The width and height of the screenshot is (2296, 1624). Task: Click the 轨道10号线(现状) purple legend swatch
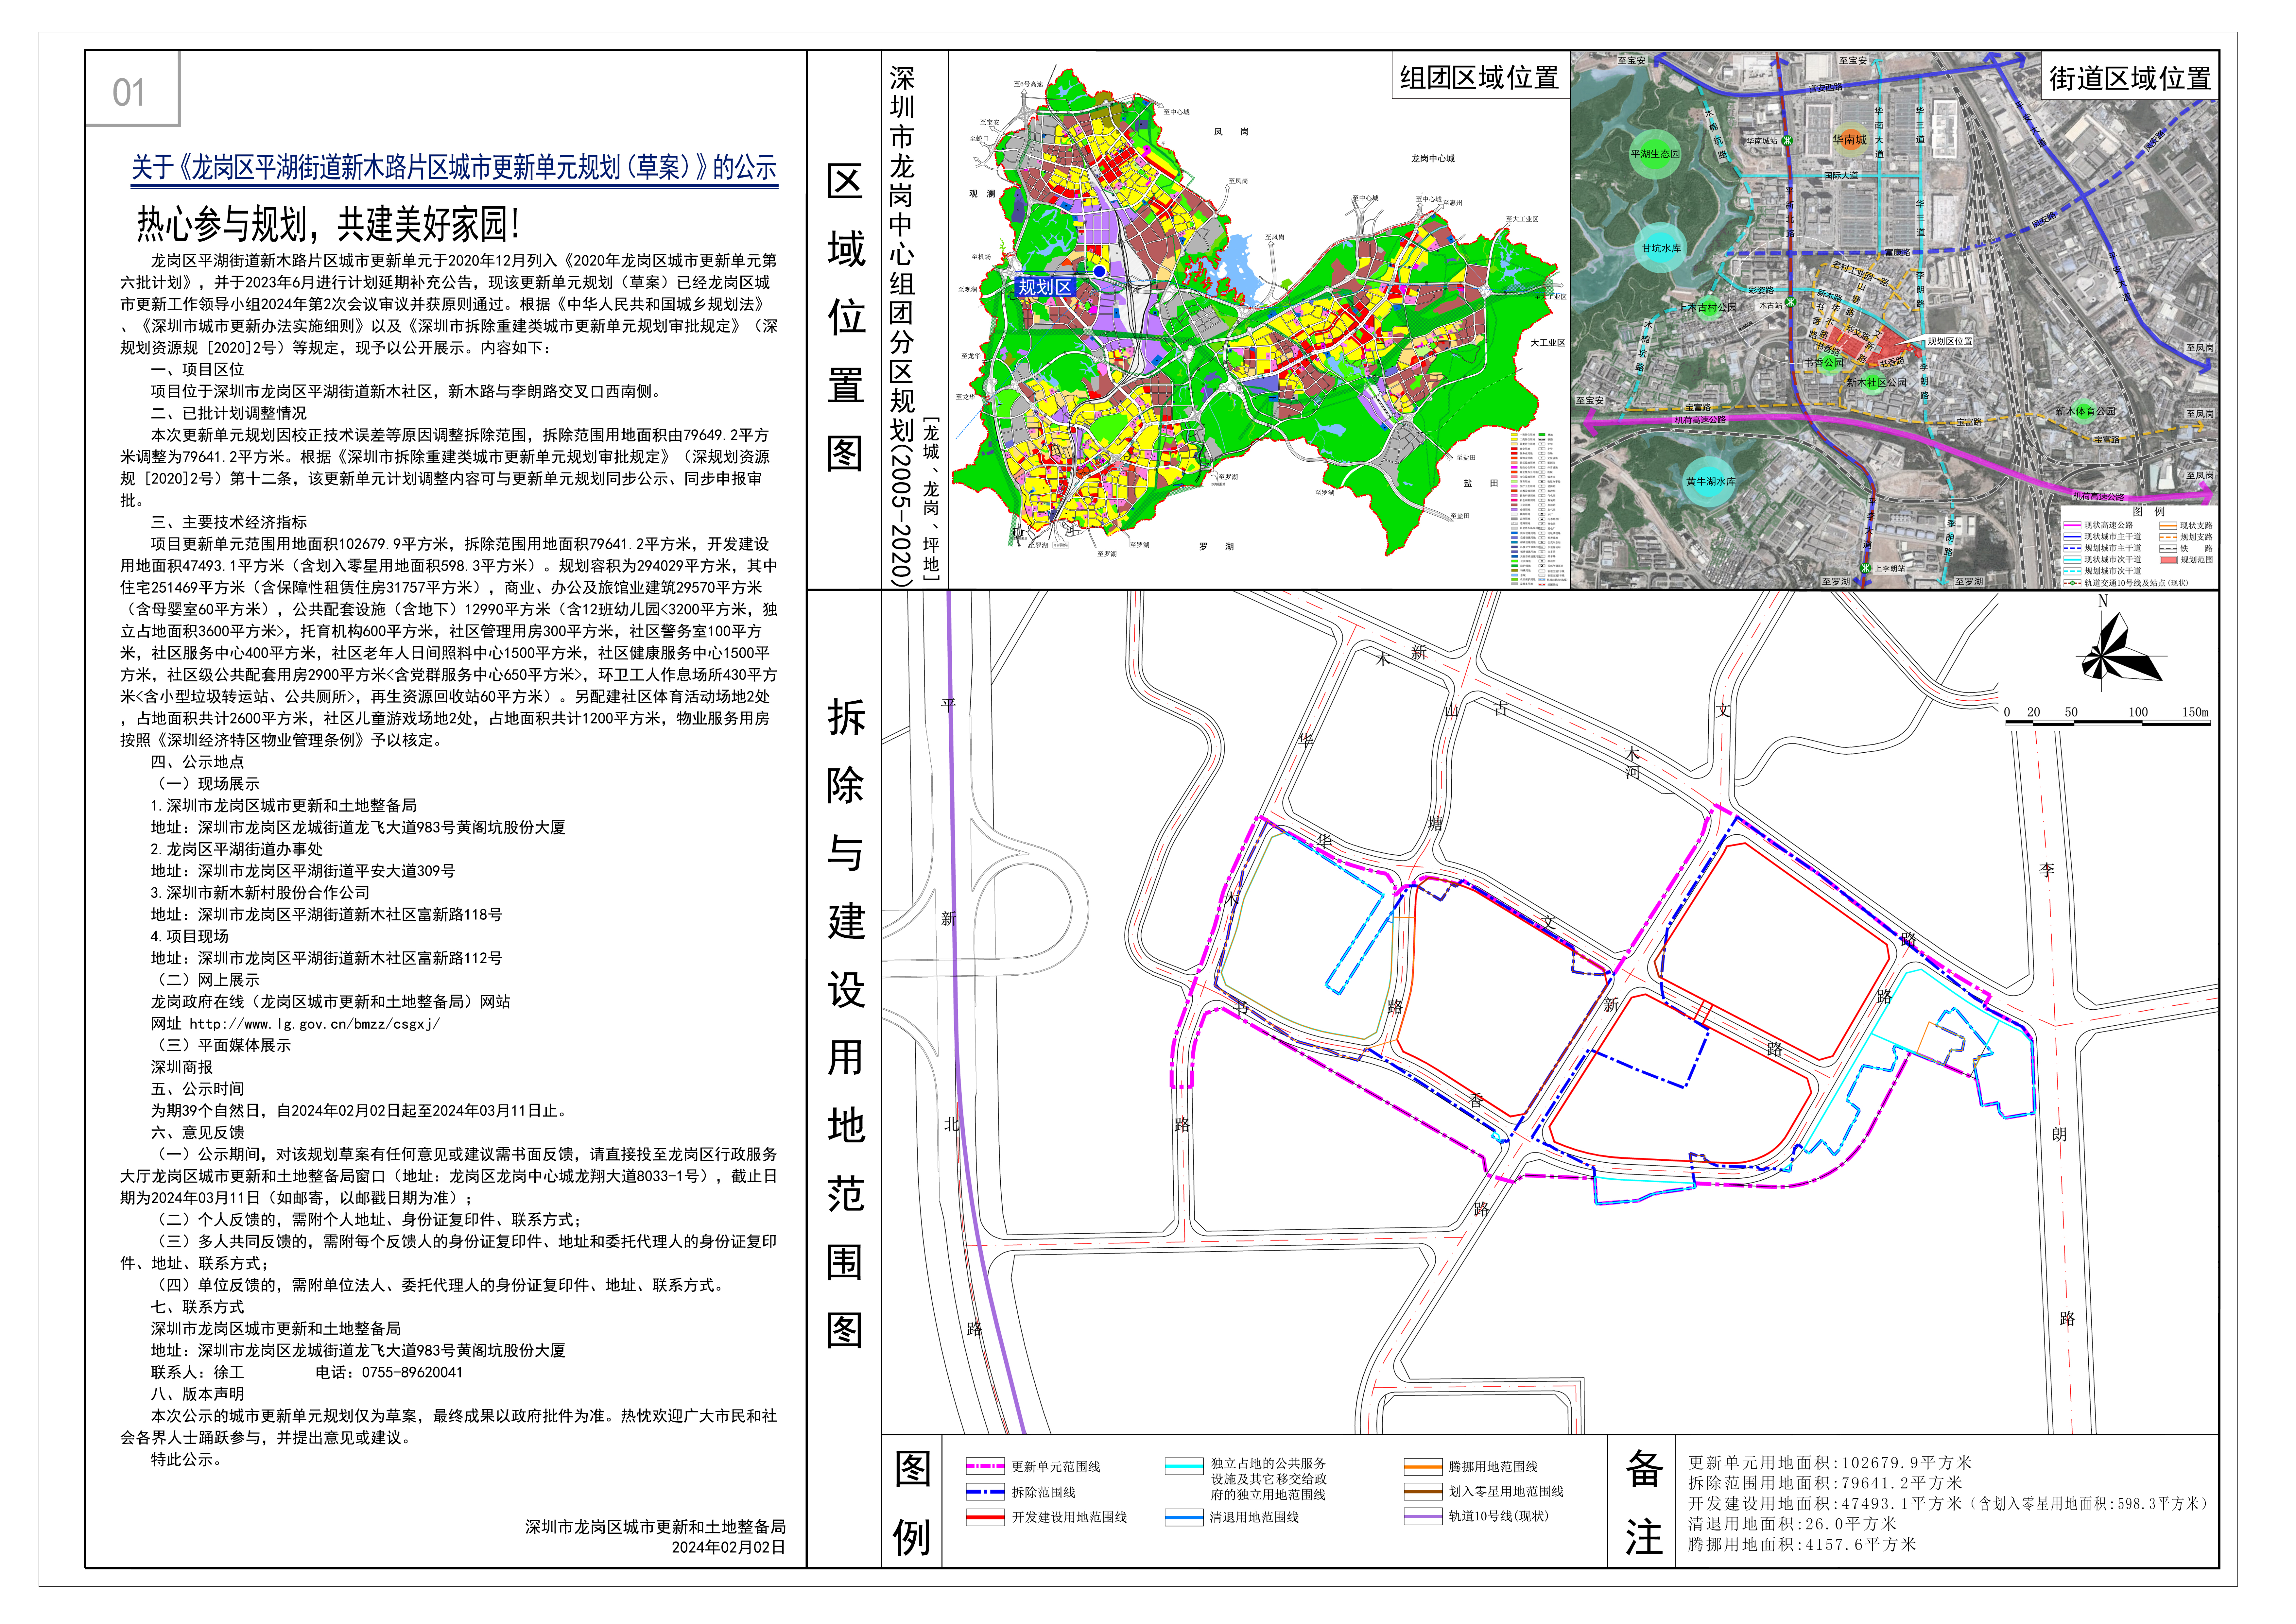[1423, 1516]
